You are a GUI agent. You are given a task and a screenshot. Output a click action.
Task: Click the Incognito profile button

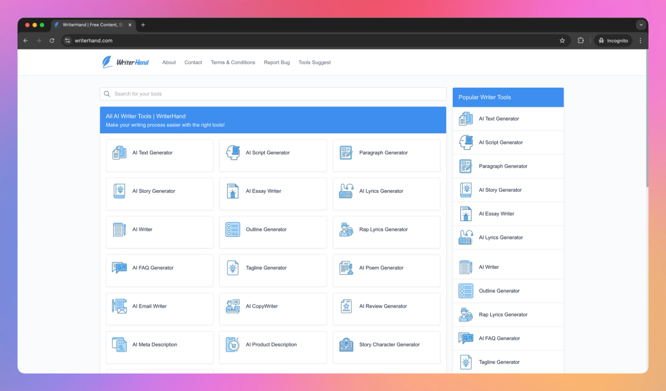[613, 41]
